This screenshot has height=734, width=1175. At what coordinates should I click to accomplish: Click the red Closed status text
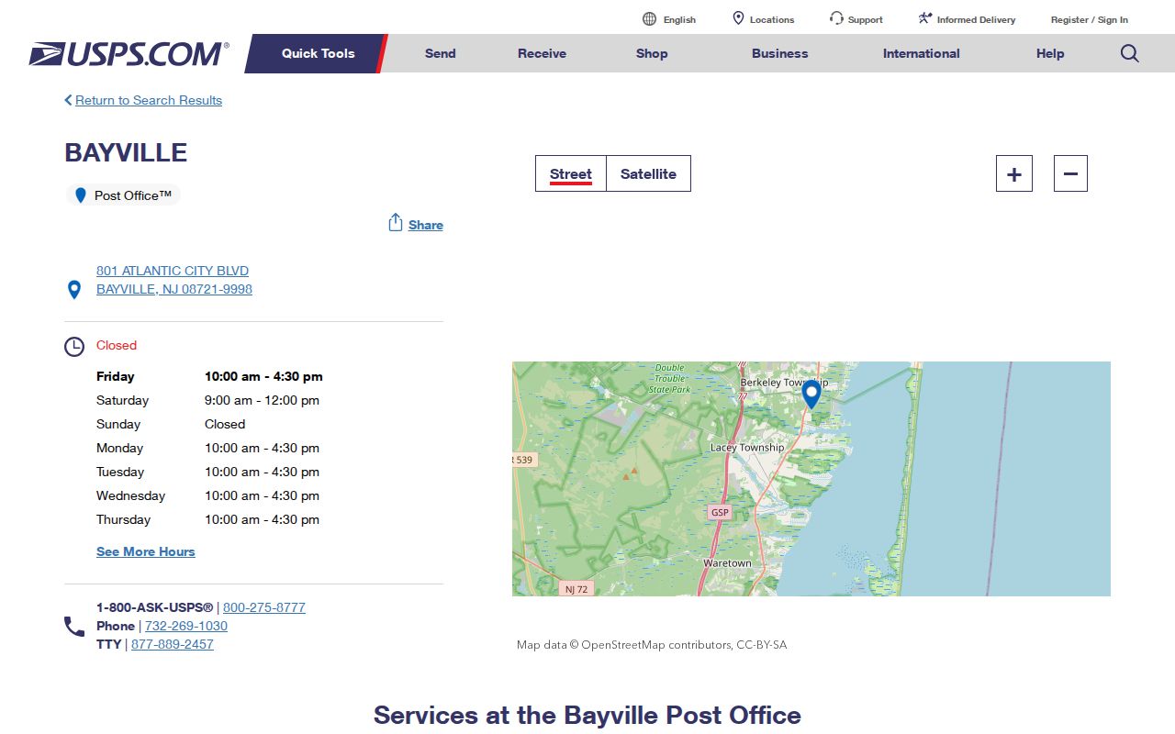click(x=117, y=345)
